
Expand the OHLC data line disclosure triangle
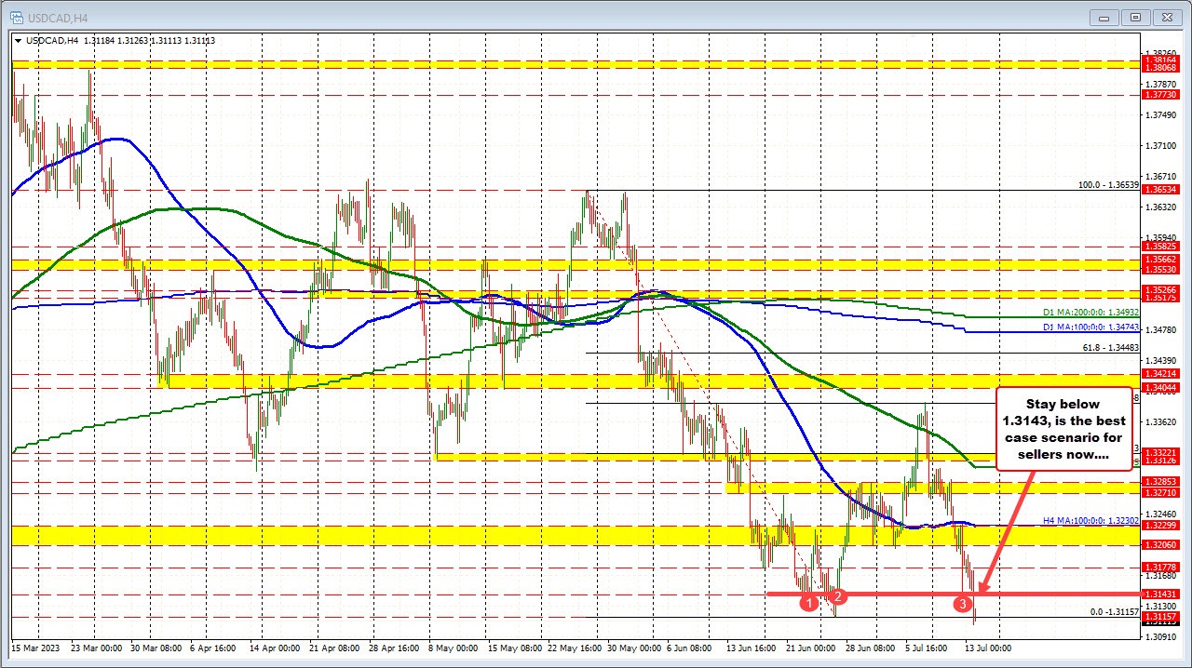click(19, 41)
